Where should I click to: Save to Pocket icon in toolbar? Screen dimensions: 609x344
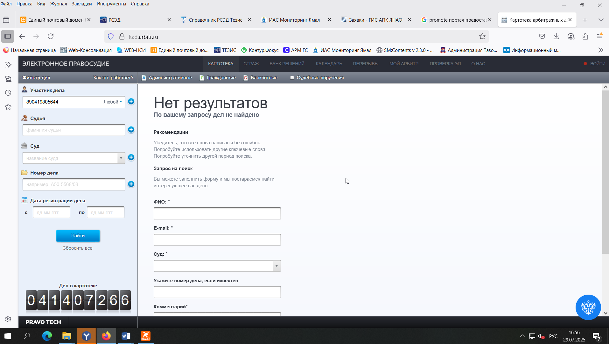(x=542, y=36)
